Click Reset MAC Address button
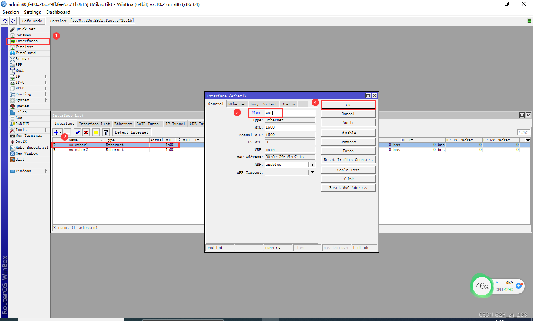The width and height of the screenshot is (533, 321). pos(348,188)
